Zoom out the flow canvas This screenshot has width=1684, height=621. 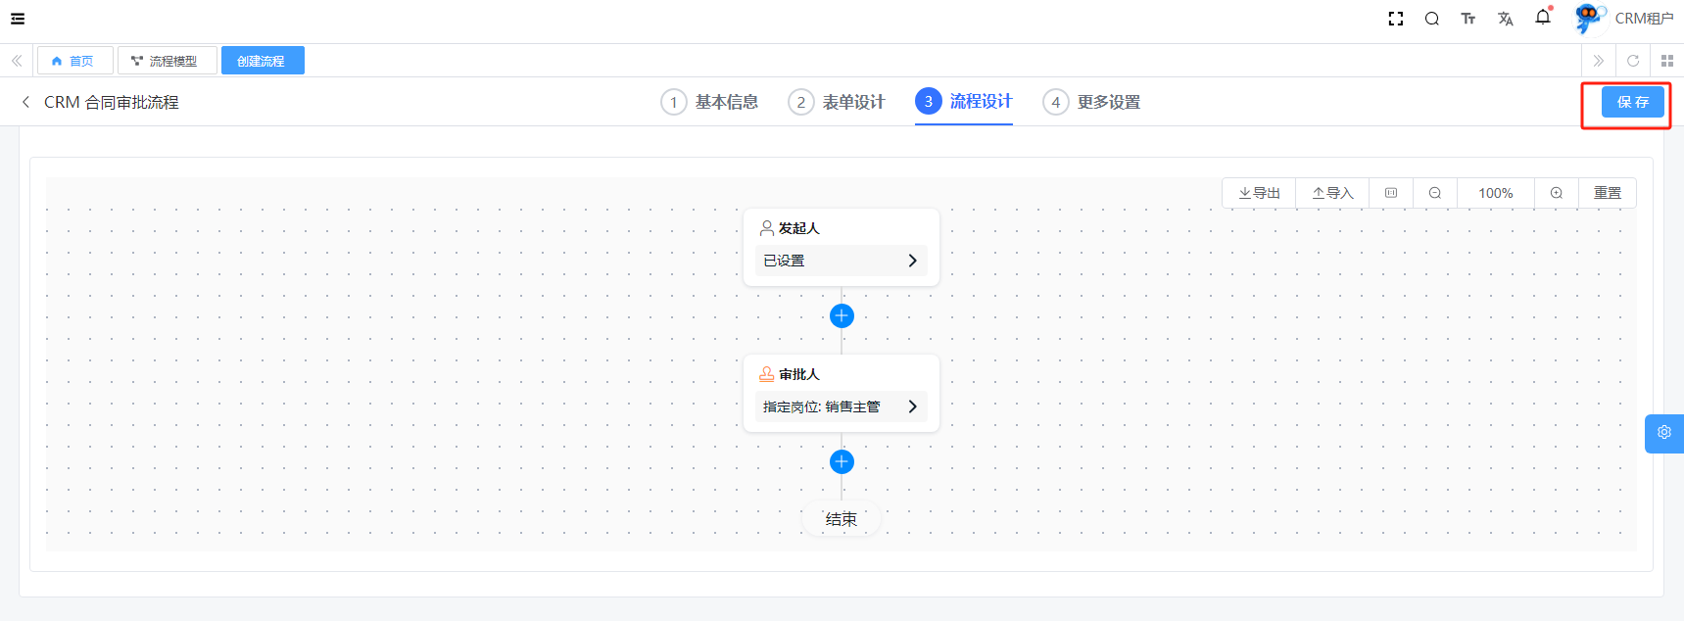(1435, 193)
